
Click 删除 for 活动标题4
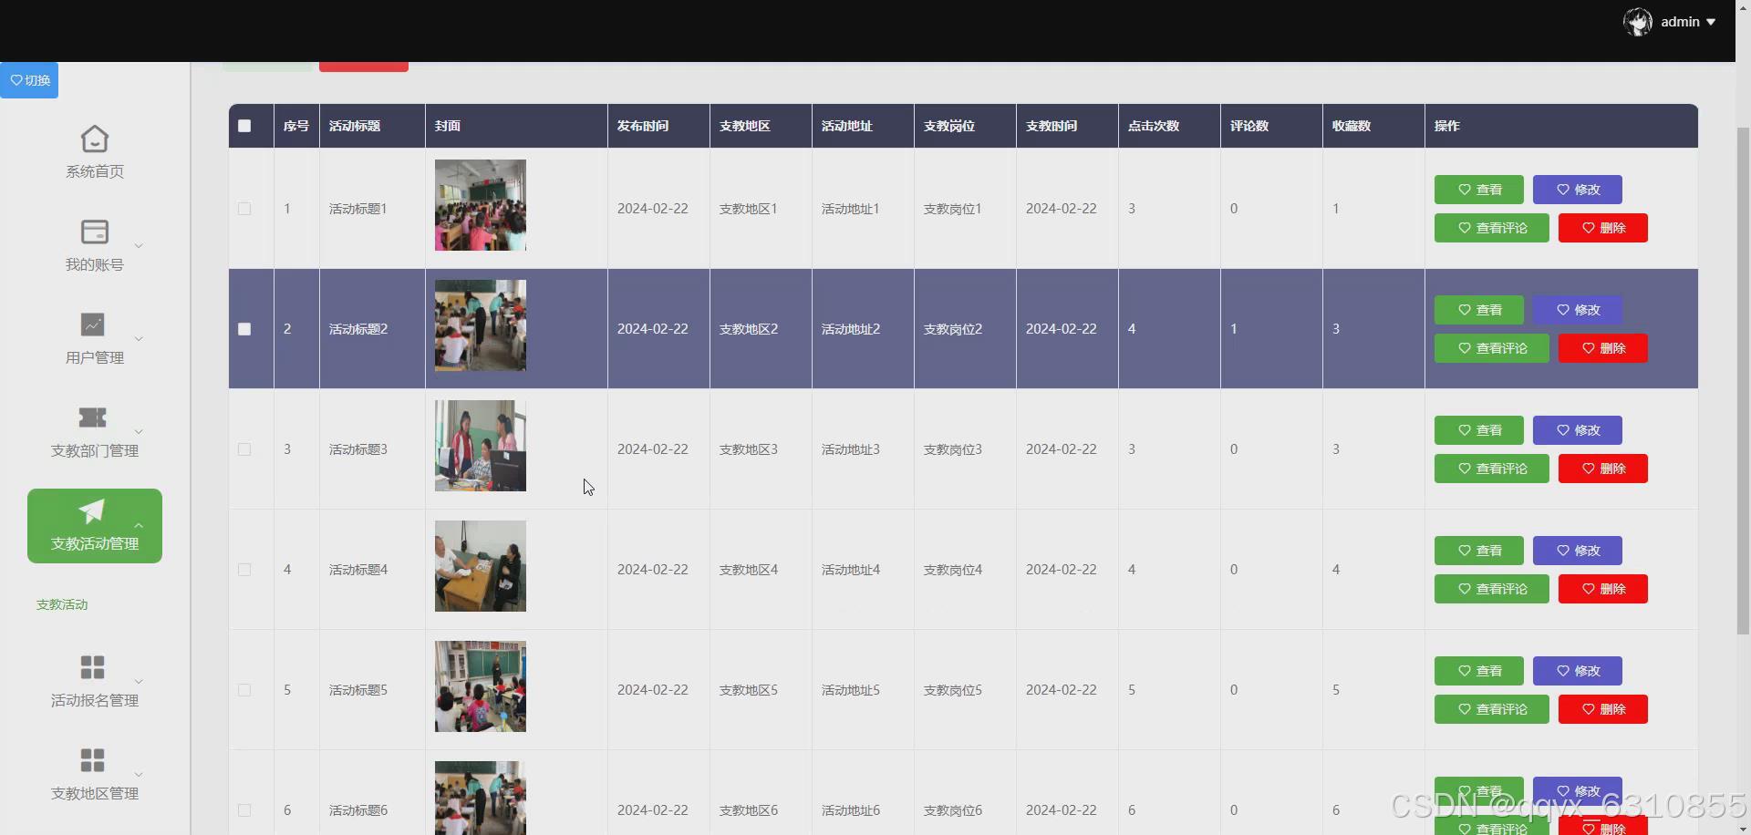(1602, 589)
